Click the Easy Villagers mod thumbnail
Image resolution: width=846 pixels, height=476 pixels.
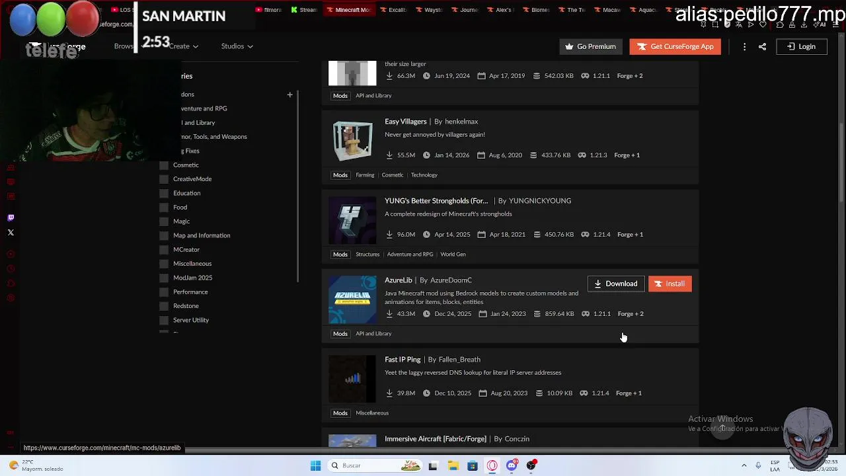[352, 141]
